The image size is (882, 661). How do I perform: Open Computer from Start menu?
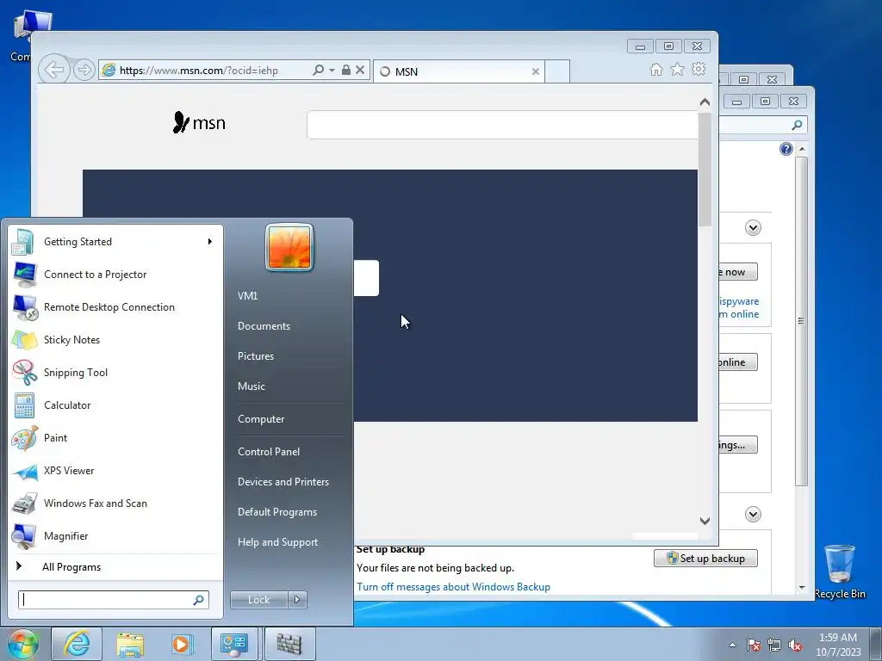click(x=261, y=419)
